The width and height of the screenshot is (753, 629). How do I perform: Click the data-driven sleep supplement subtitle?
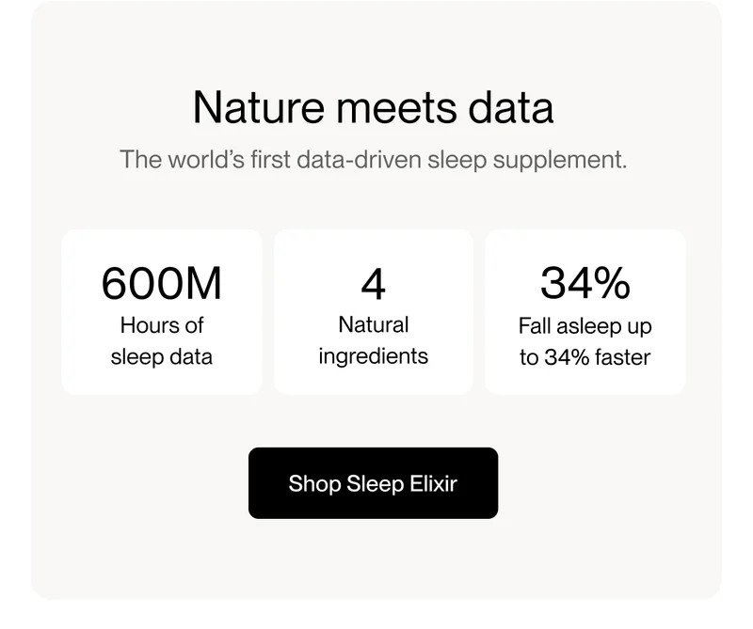point(375,160)
